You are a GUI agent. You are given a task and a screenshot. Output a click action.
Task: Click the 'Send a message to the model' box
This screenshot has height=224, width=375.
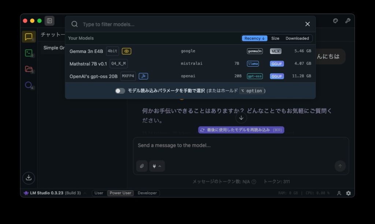pyautogui.click(x=241, y=145)
